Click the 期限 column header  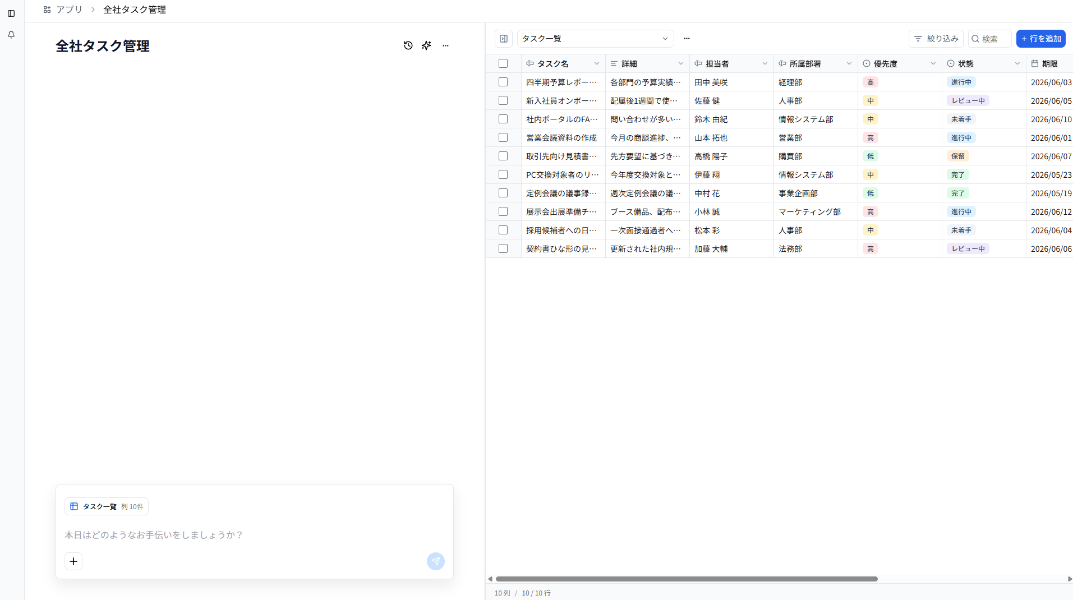pos(1049,63)
